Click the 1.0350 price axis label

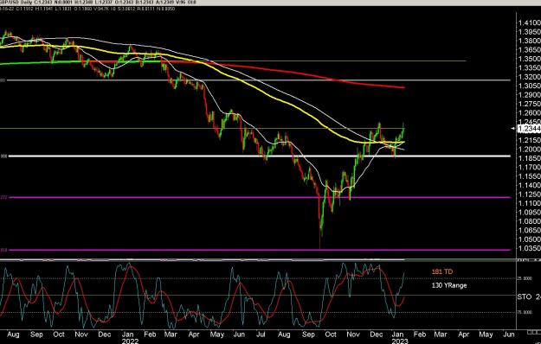click(529, 248)
